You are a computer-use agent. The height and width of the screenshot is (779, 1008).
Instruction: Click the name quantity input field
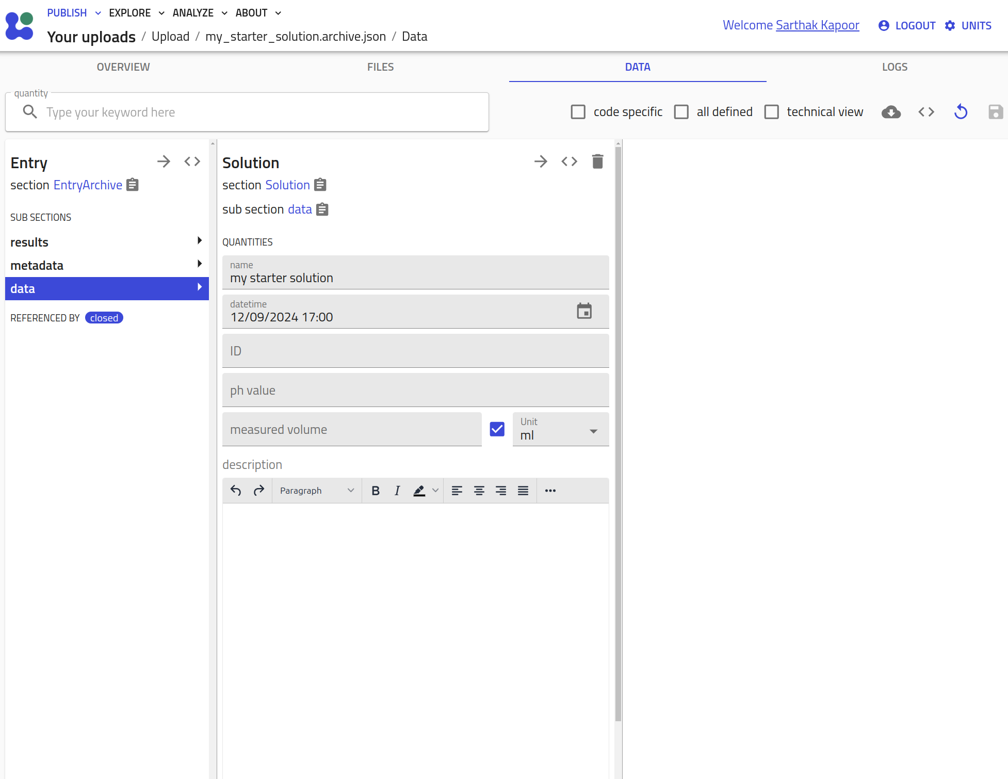(416, 278)
